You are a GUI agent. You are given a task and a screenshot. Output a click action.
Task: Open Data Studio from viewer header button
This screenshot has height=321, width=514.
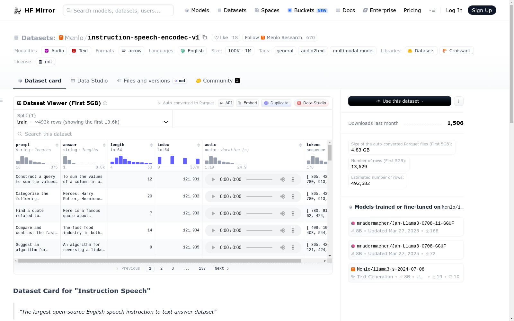[311, 103]
